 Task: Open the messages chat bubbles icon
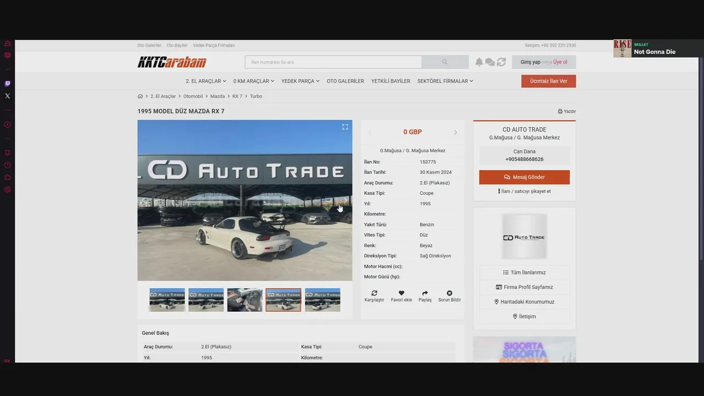(x=490, y=62)
